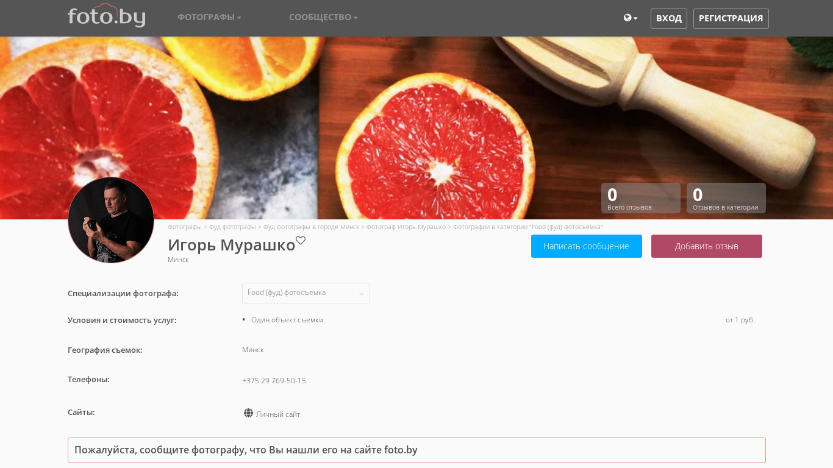Click Написать сообщение button

tap(587, 246)
